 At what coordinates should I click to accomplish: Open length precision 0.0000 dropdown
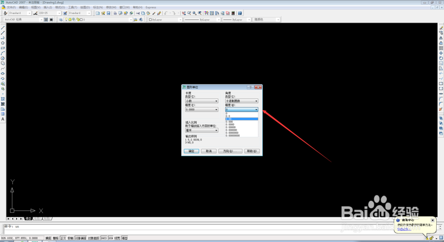(202, 109)
